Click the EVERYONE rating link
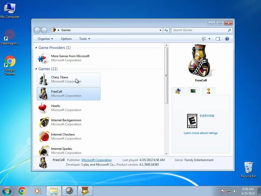The image size is (261, 196). pos(207,116)
